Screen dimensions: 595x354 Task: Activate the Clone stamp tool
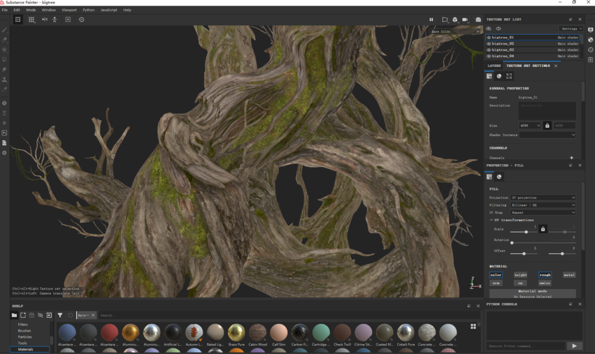5,80
